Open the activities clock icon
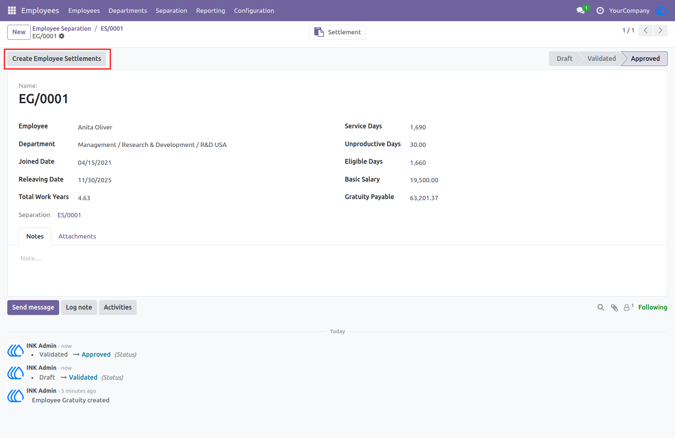 [600, 11]
